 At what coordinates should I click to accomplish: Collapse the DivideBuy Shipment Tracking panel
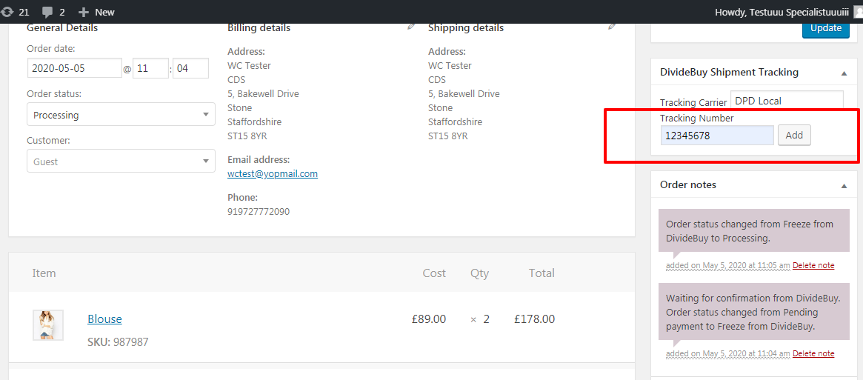(844, 73)
